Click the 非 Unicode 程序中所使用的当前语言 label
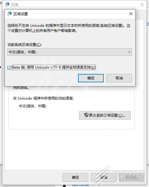 tap(44, 98)
